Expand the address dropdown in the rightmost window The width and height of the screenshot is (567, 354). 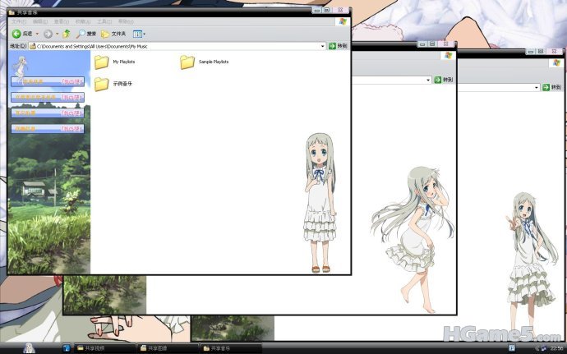click(537, 88)
